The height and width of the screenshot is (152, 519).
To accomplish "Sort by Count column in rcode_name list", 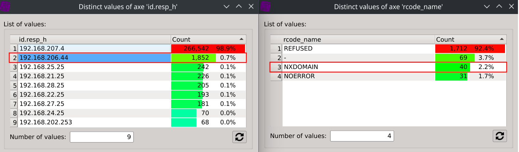I will [x=470, y=39].
